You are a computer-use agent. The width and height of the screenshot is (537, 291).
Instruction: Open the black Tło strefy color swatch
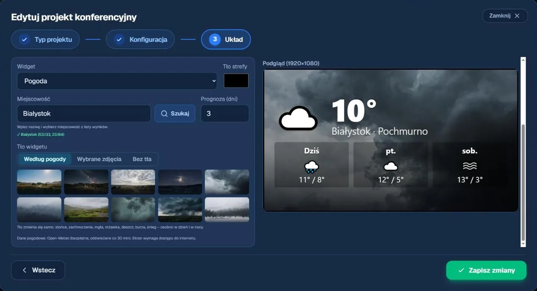coord(236,81)
